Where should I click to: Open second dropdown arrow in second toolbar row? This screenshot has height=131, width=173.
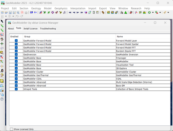click(x=13, y=16)
